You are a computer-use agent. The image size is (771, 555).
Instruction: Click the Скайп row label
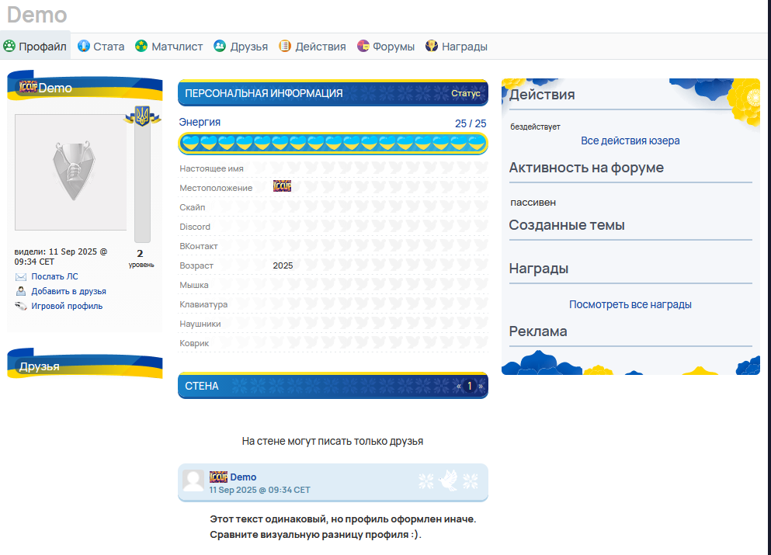point(193,207)
